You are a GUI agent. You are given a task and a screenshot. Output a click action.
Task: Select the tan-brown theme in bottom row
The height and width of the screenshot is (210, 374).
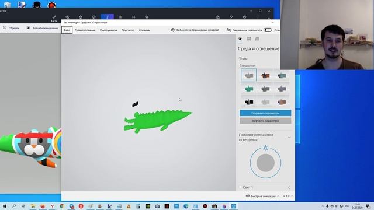coord(282,102)
